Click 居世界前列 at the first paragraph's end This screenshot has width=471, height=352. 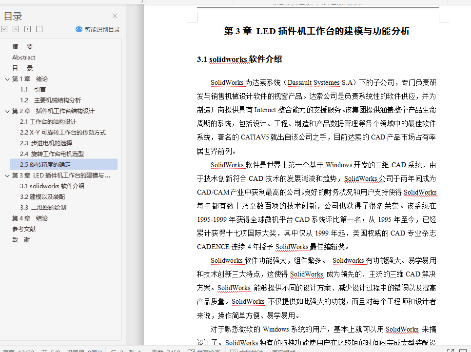click(215, 151)
